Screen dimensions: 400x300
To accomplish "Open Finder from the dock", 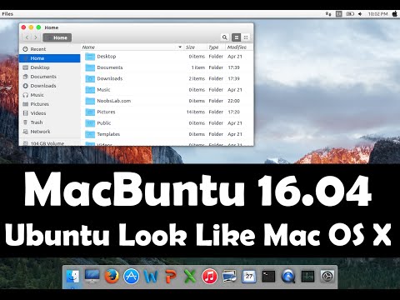I will click(72, 277).
